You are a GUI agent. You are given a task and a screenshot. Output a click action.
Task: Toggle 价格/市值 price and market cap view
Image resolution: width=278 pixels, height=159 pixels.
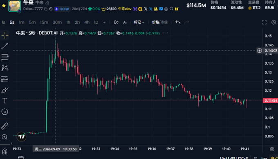pyautogui.click(x=160, y=22)
